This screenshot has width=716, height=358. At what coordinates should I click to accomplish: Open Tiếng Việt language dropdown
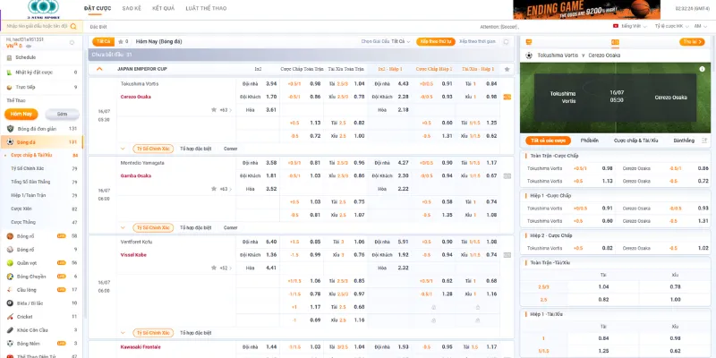(x=630, y=26)
